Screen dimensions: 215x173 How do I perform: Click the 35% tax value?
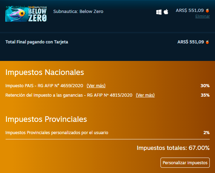pos(205,95)
